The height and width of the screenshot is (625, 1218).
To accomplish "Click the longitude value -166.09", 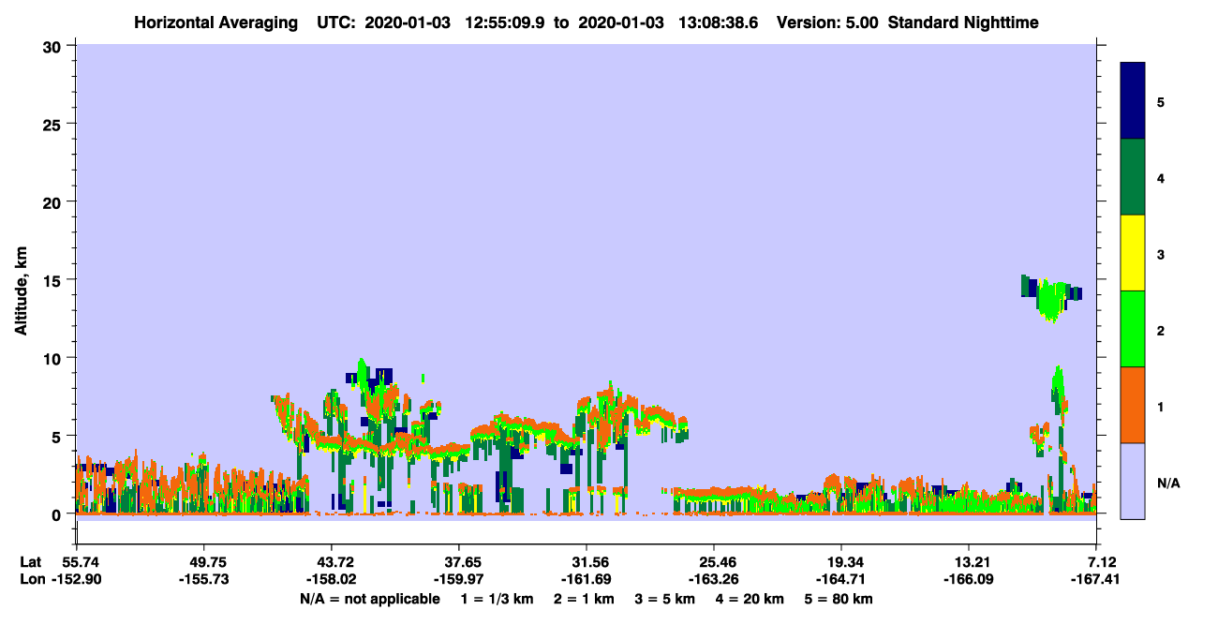I will (968, 580).
